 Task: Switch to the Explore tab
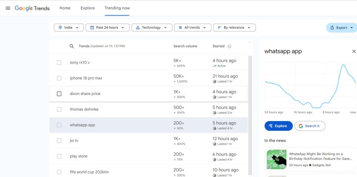click(x=88, y=8)
